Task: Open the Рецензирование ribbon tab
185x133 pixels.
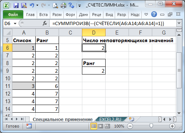Action: [97, 15]
